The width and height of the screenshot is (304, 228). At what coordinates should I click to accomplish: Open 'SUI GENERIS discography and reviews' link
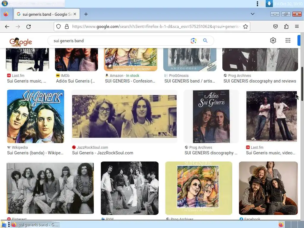(x=259, y=81)
